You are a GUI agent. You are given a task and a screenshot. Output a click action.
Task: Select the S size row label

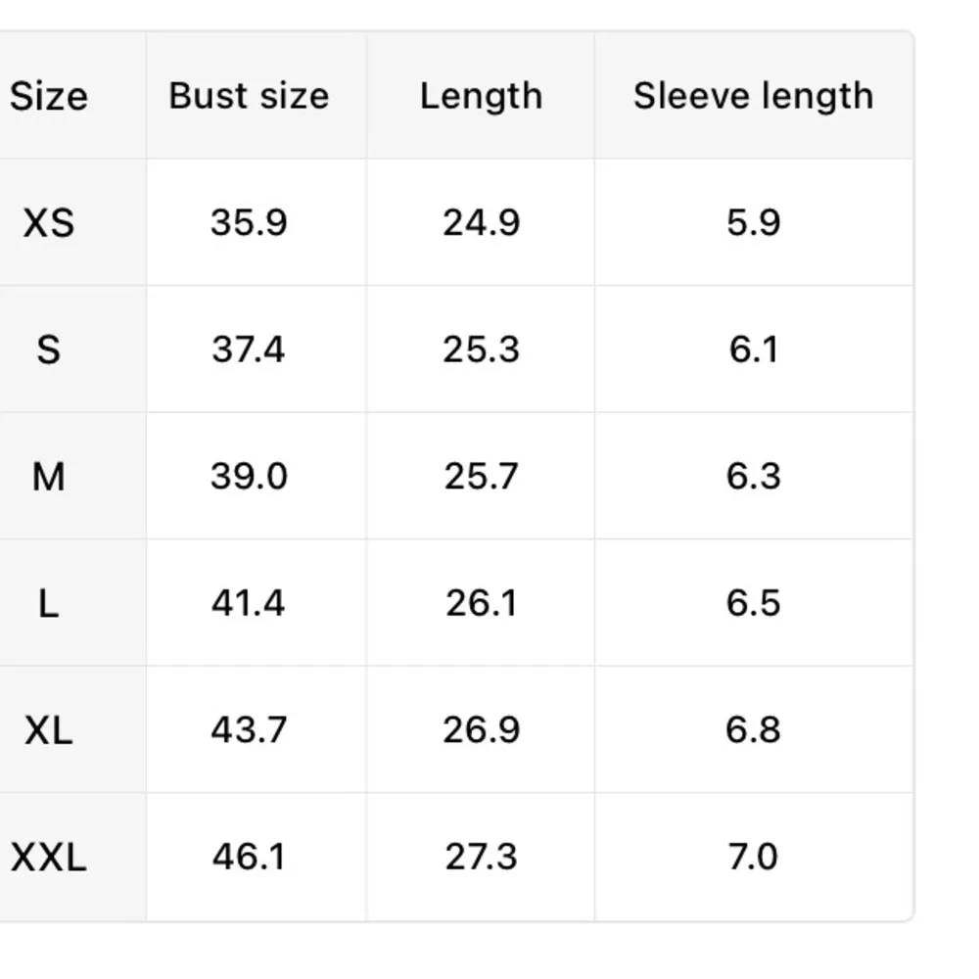(x=49, y=350)
